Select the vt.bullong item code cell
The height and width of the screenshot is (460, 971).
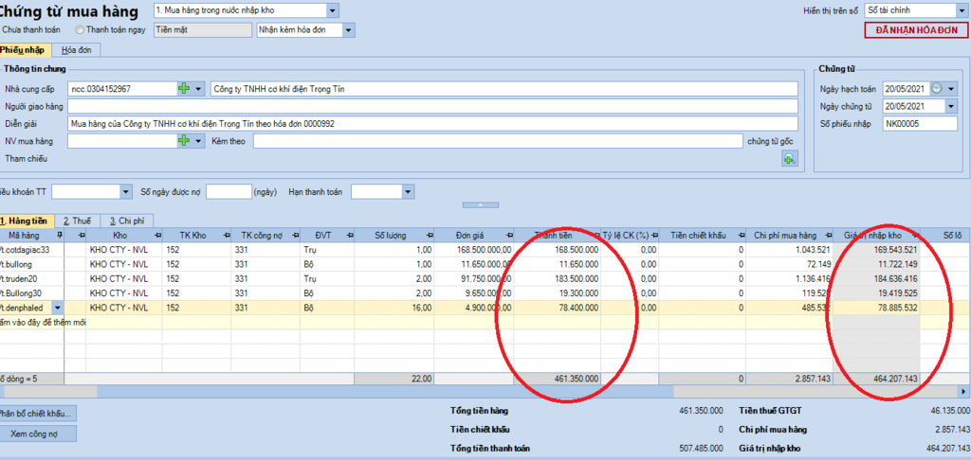pyautogui.click(x=32, y=264)
